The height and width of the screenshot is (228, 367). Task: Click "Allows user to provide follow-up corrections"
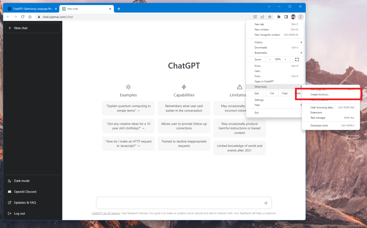(184, 126)
